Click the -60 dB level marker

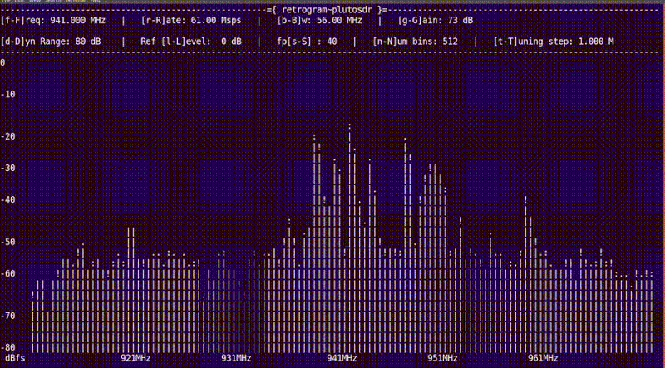[8, 272]
